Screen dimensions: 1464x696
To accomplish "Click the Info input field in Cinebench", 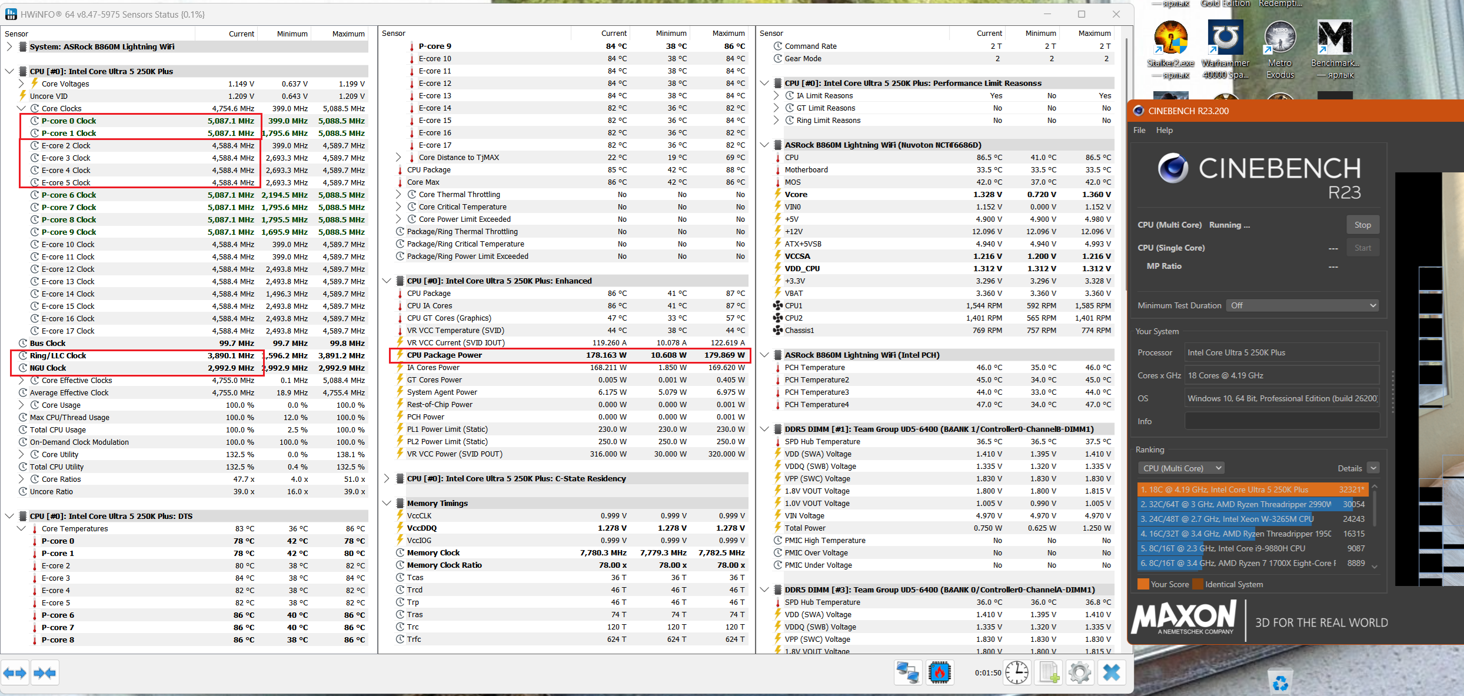I will 1282,422.
